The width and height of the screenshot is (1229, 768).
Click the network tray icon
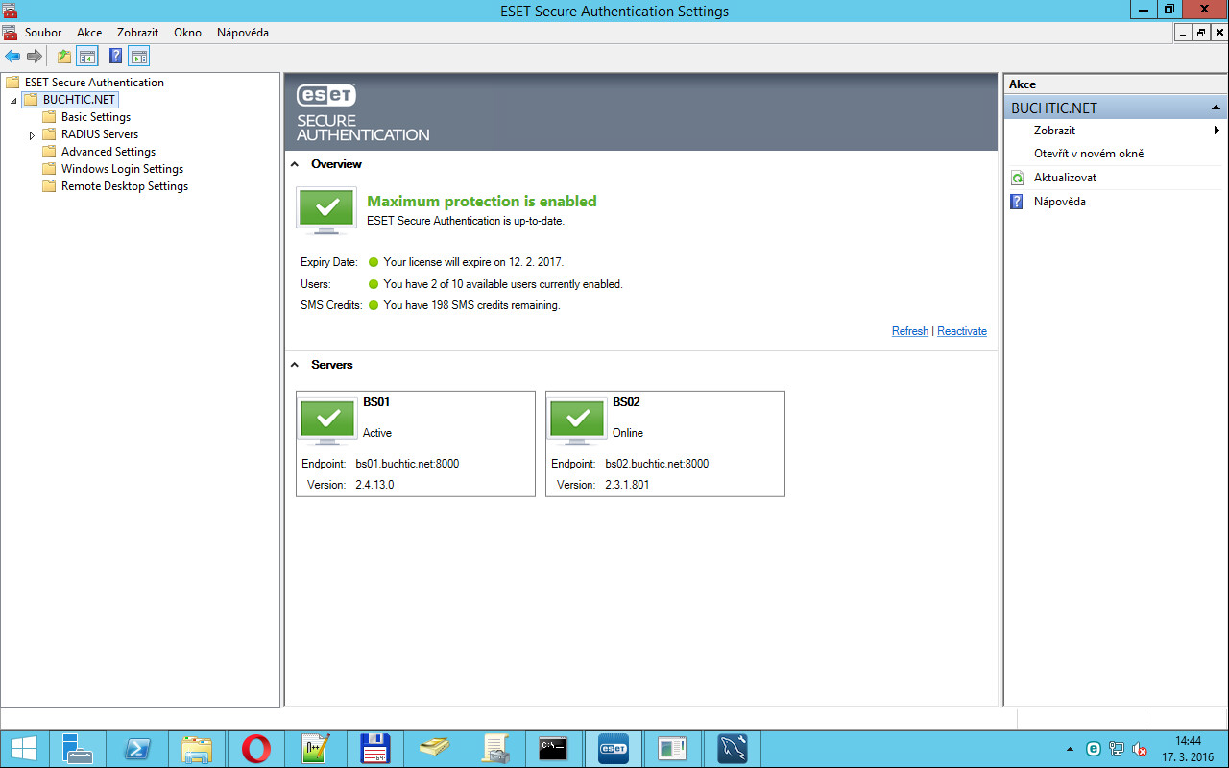1117,749
